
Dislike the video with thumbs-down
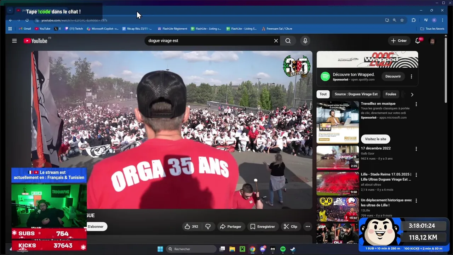point(208,227)
